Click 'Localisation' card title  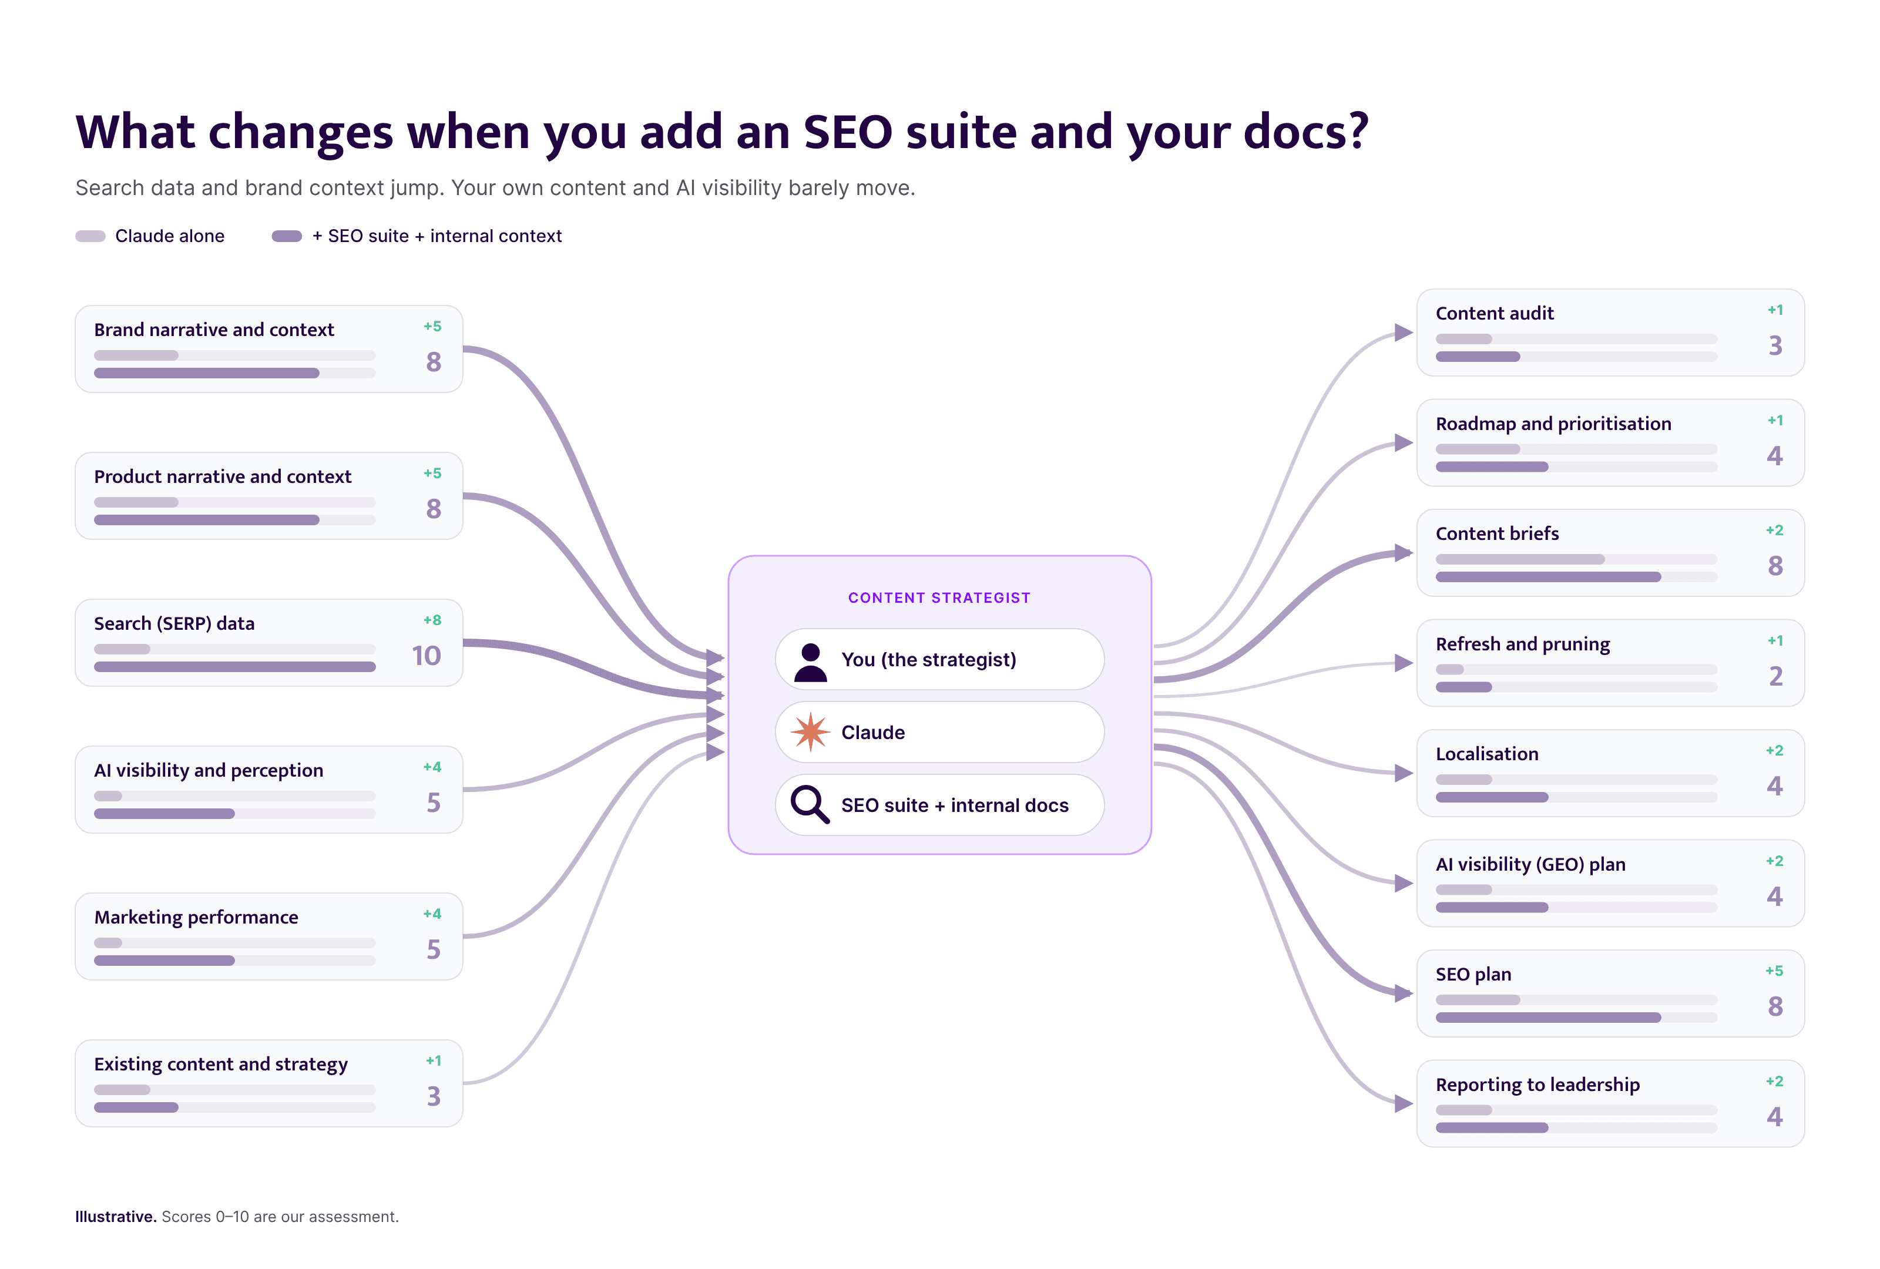click(1487, 754)
